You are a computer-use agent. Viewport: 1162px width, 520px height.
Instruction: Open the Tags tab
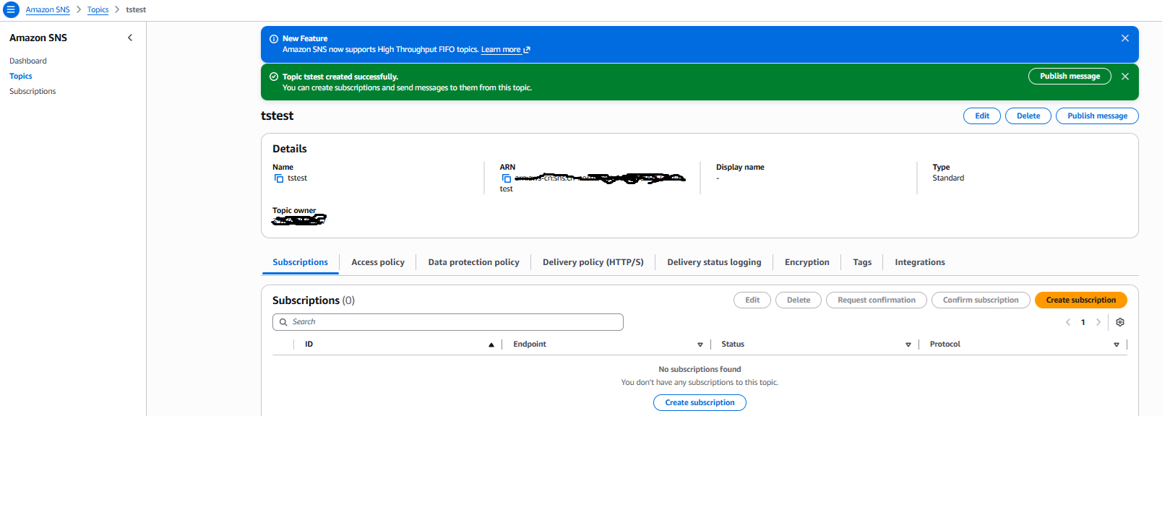[x=862, y=262]
